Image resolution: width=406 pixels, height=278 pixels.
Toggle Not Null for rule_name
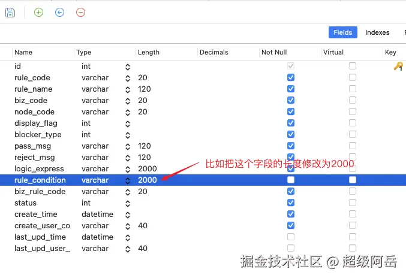[x=291, y=89]
